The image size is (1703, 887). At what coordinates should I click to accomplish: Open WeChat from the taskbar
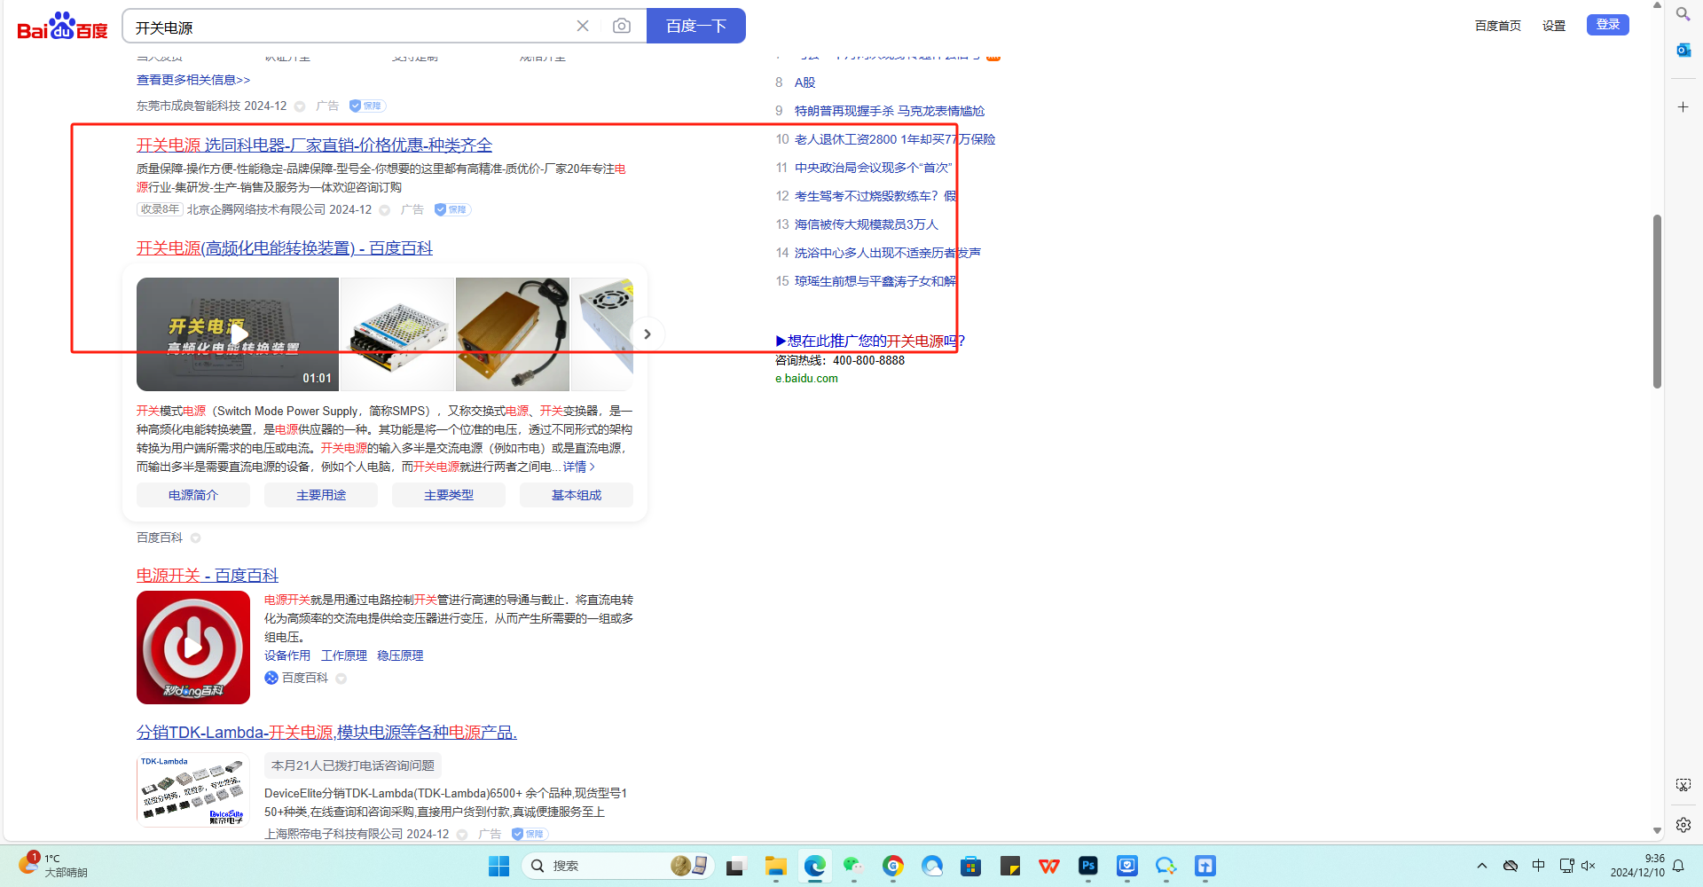point(853,866)
